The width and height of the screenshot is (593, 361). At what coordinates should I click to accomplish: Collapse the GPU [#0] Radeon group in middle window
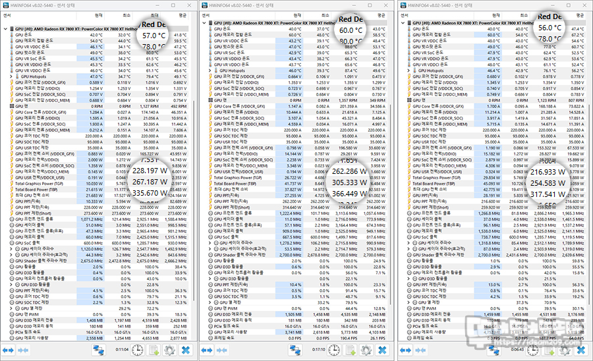tap(204, 23)
